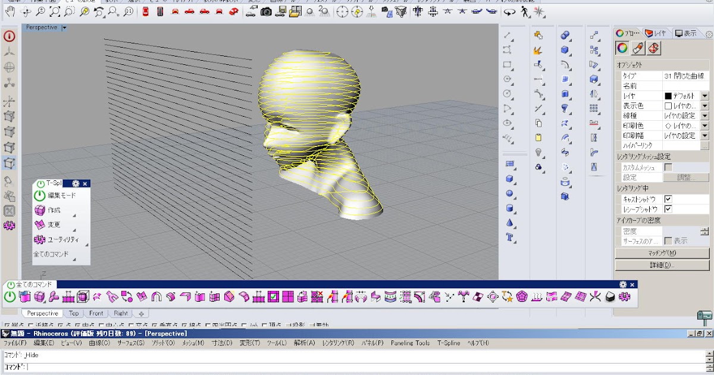The image size is (714, 375).
Task: Open the material paintbrush properties icon
Action: (637, 48)
